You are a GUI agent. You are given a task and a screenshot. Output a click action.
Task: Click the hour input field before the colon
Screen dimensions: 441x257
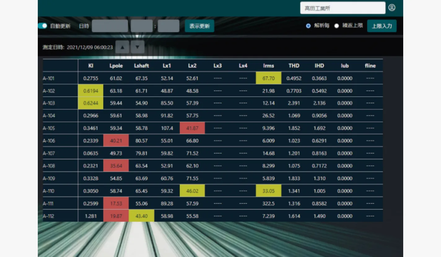click(x=142, y=26)
